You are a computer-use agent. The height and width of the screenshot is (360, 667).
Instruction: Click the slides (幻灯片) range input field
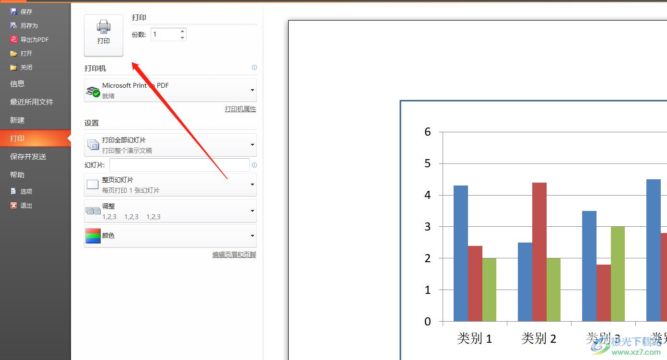(x=179, y=165)
